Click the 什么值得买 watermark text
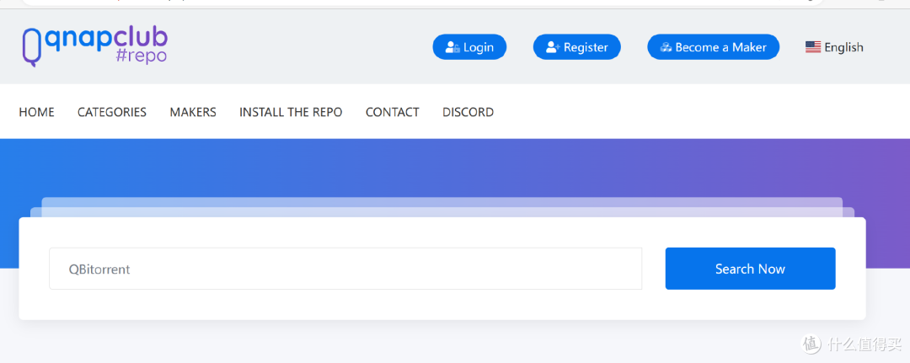Screen dimensions: 910x363 pyautogui.click(x=864, y=344)
